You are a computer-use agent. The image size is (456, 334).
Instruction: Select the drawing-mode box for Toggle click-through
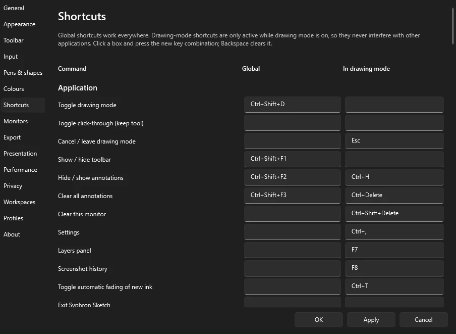pyautogui.click(x=394, y=123)
